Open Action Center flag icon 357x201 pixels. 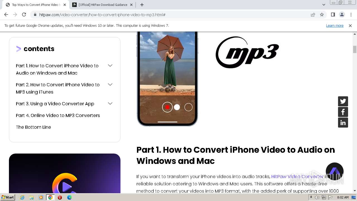[330, 197]
